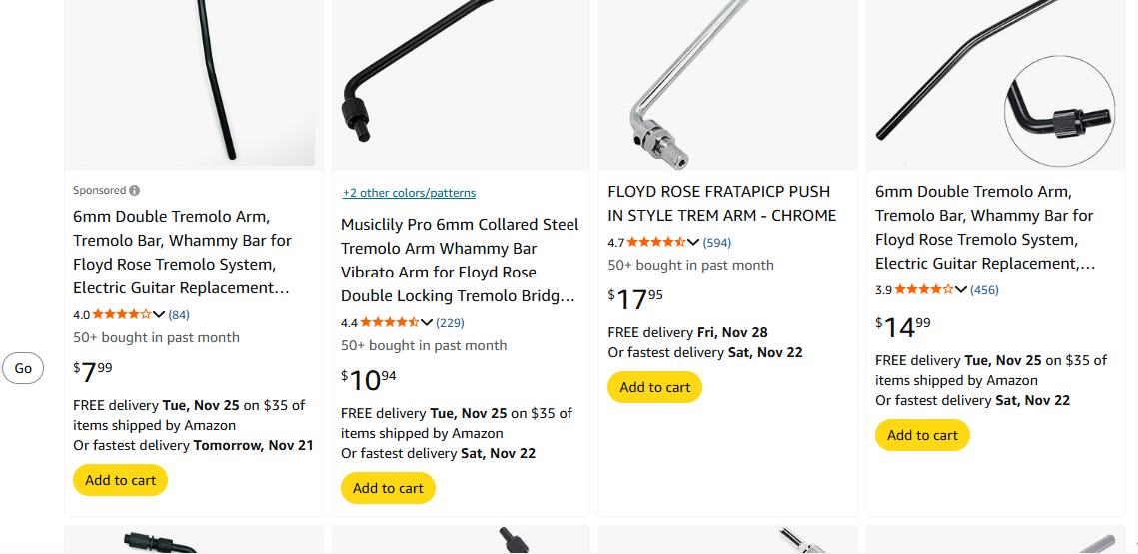The height and width of the screenshot is (554, 1138).
Task: Click the Sponsored info icon
Action: pyautogui.click(x=135, y=190)
